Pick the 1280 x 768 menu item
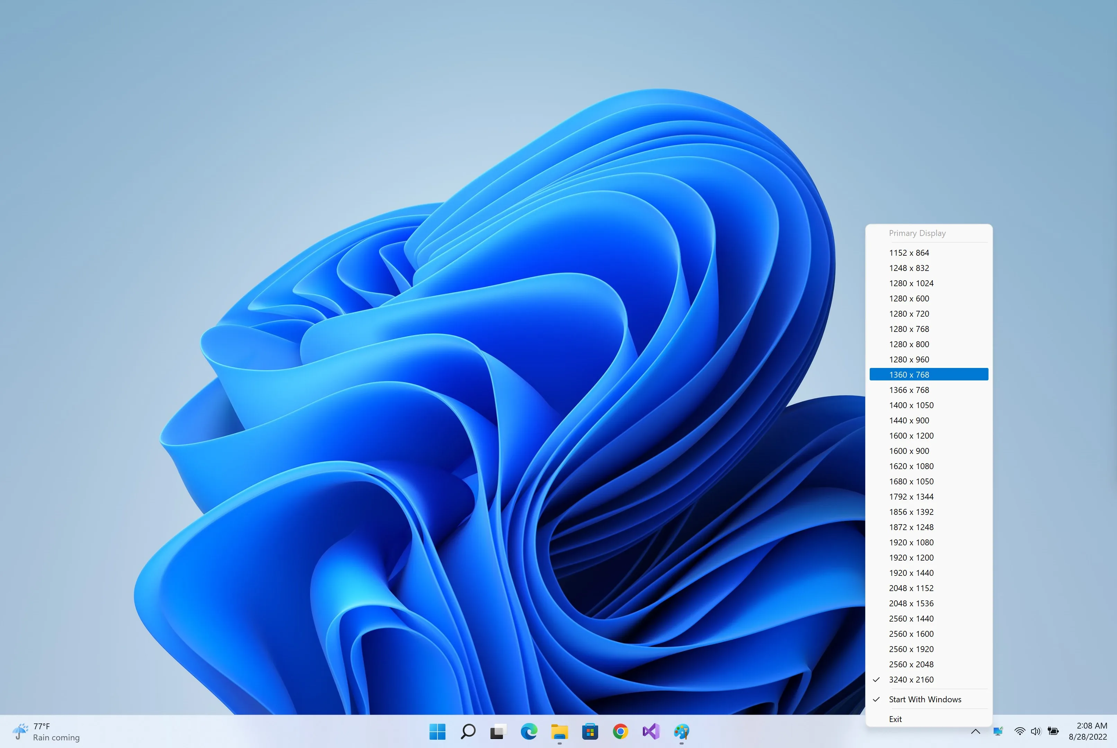The image size is (1117, 748). (929, 329)
